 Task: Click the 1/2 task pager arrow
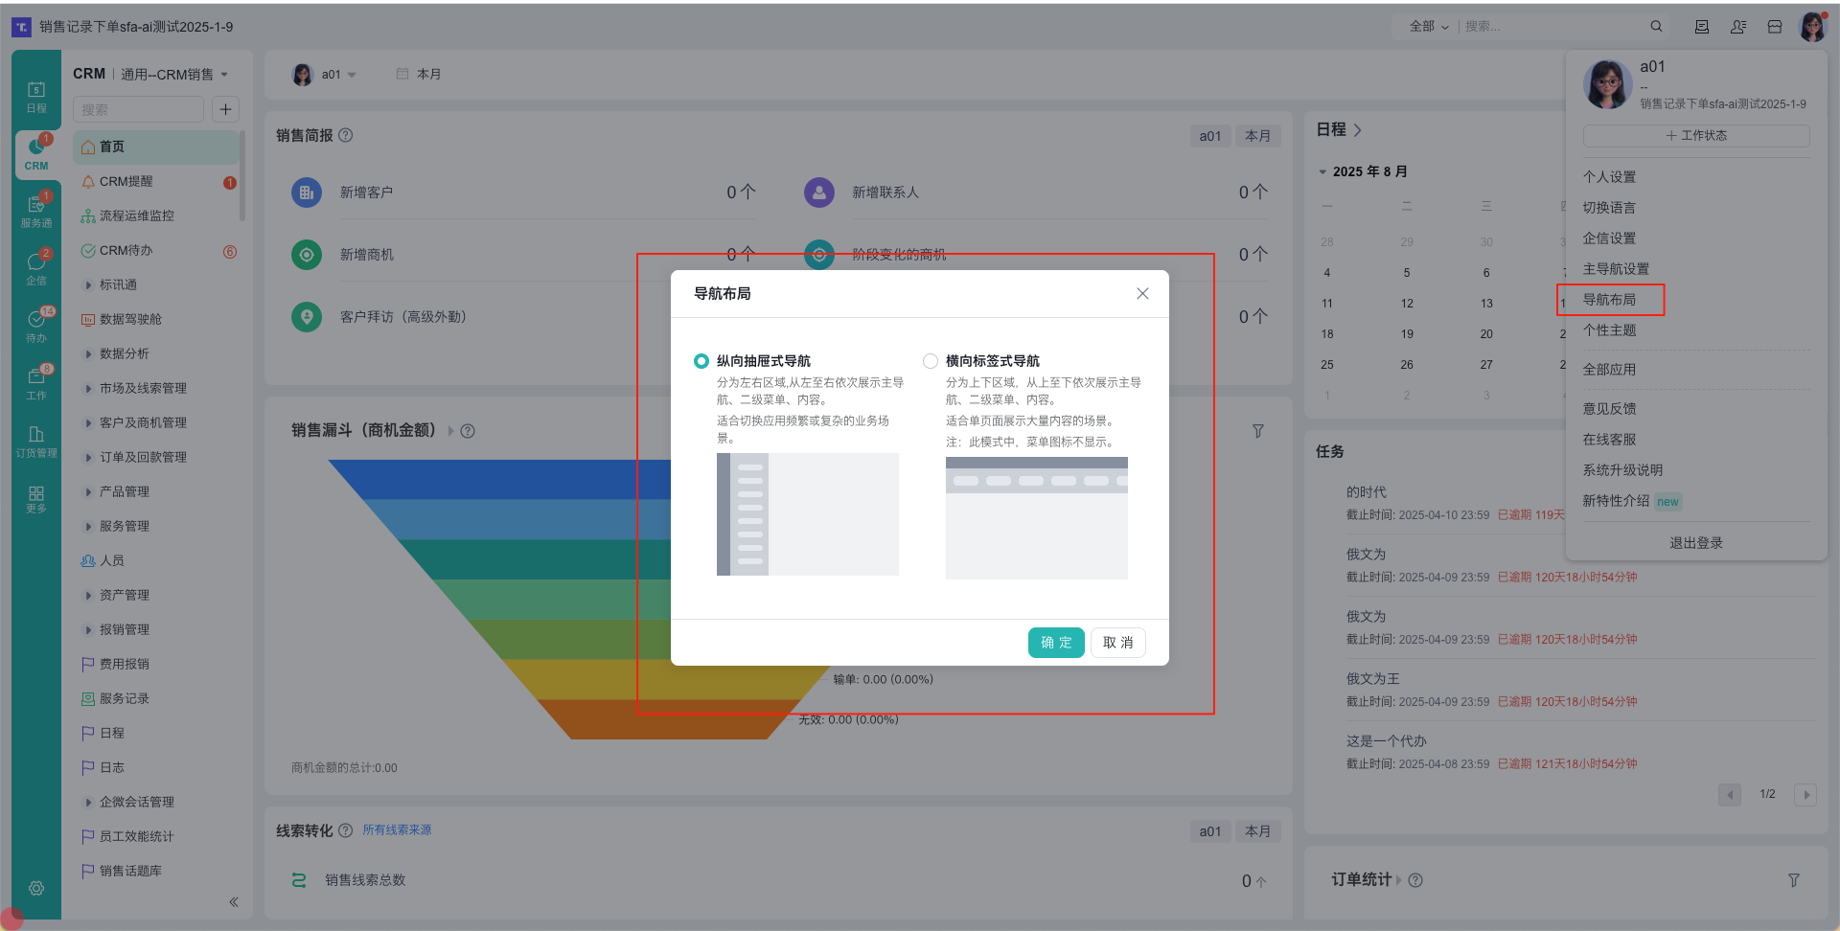[x=1805, y=794]
